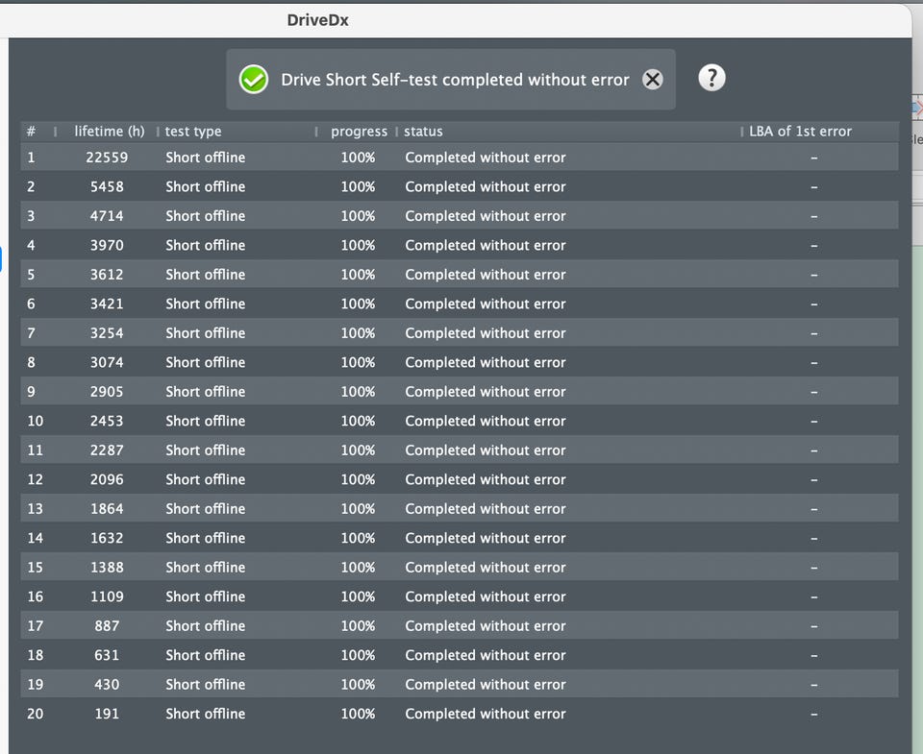Click 'Short offline' in the 2453 row
923x754 pixels.
click(206, 421)
